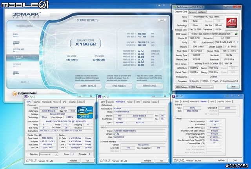This screenshot has width=251, height=169.
Task: Click the SAVE RESULTS button
Action: click(119, 86)
